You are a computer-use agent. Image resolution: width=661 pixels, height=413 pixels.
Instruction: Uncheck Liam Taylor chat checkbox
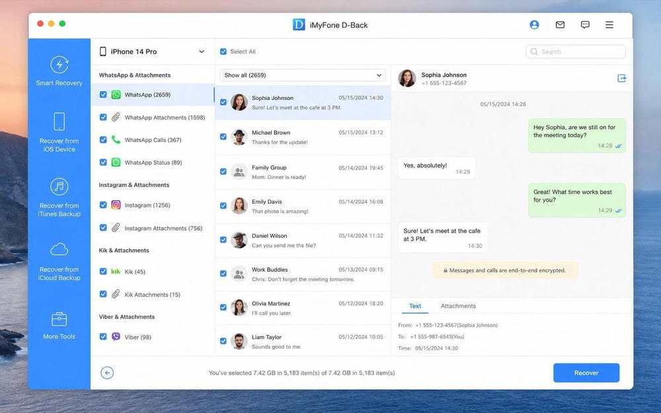click(223, 341)
